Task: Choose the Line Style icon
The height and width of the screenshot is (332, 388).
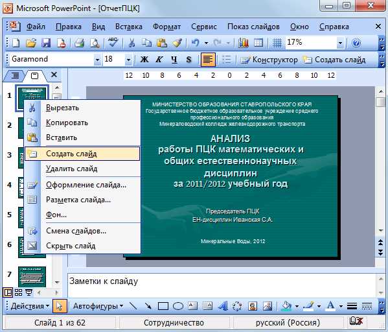Action: coord(352,306)
